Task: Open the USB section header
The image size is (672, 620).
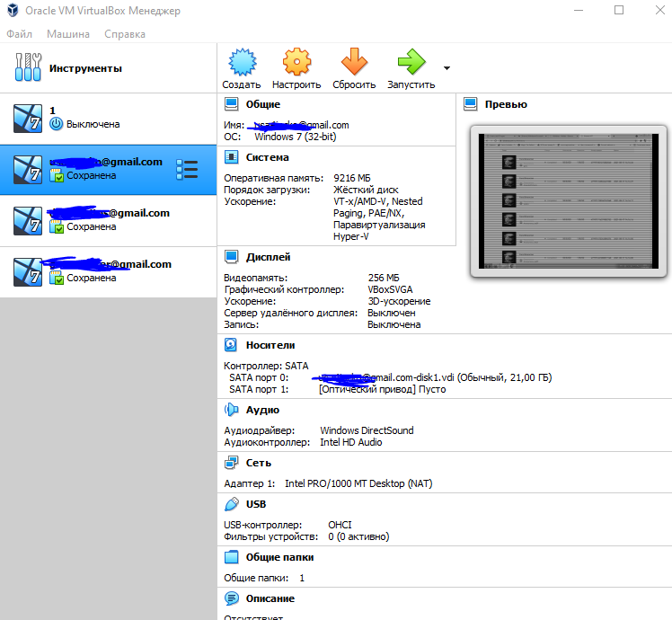Action: (x=256, y=504)
